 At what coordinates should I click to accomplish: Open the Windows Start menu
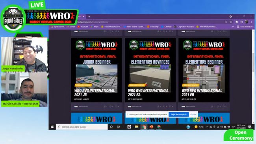pyautogui.click(x=52, y=127)
